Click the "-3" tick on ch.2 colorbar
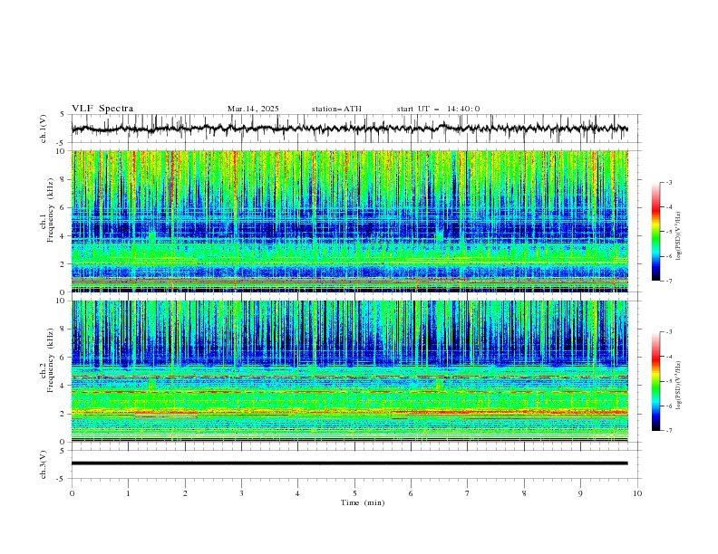 point(669,332)
